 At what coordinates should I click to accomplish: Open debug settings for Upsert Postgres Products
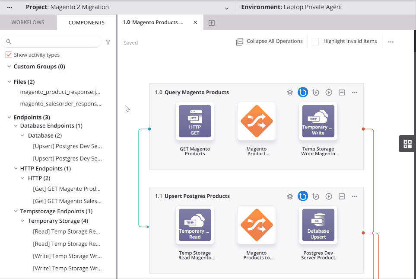[x=290, y=196]
